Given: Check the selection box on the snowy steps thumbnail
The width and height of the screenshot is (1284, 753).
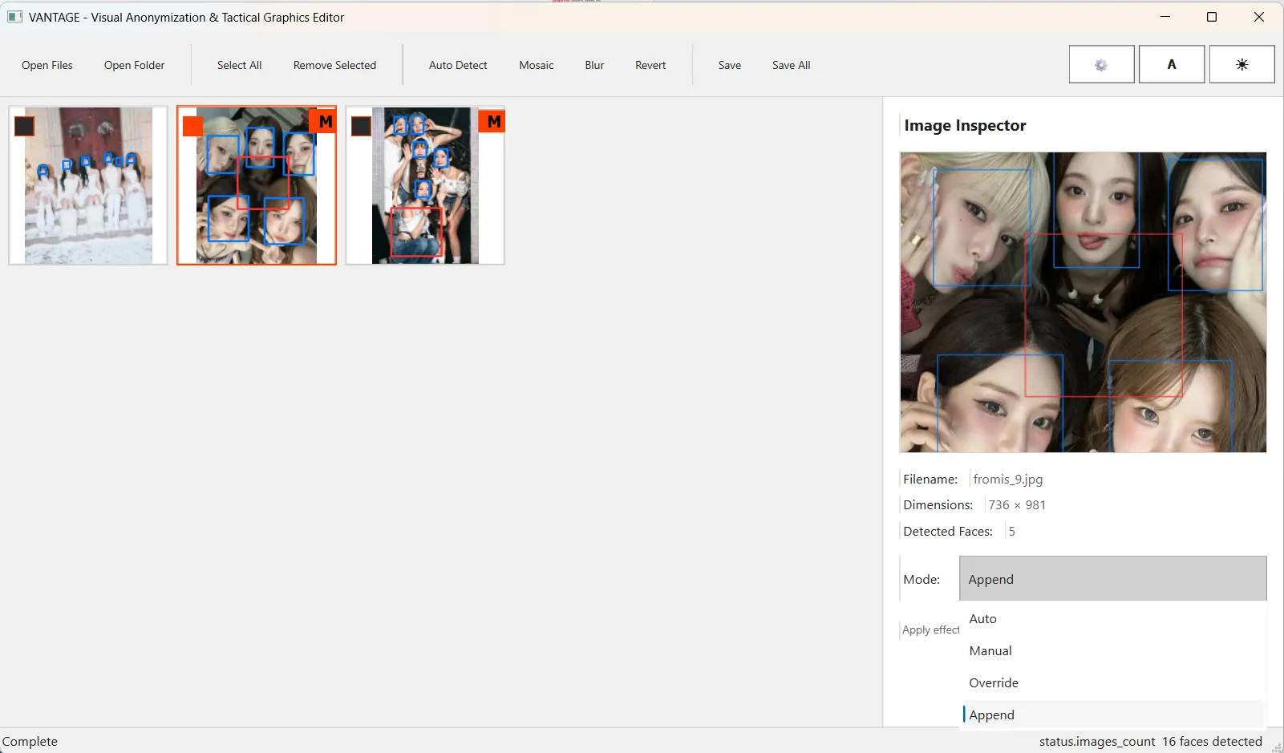Looking at the screenshot, I should (x=25, y=127).
